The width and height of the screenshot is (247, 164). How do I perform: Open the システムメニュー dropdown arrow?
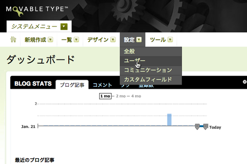(x=64, y=26)
